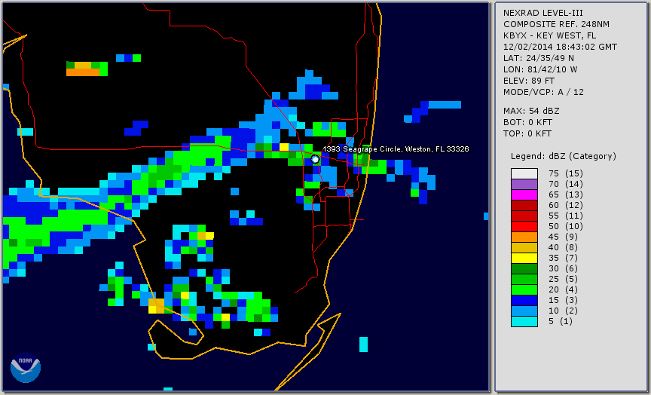This screenshot has height=395, width=651.
Task: Select the 40 dBZ gold legend swatch
Action: pos(524,247)
